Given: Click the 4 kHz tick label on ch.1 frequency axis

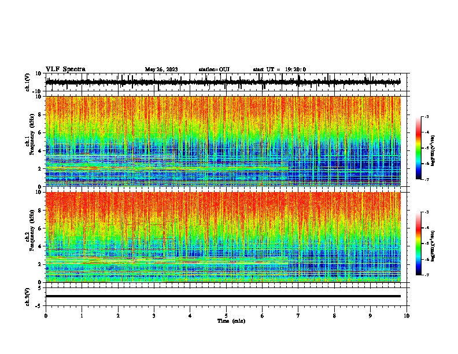Looking at the screenshot, I should [40, 151].
